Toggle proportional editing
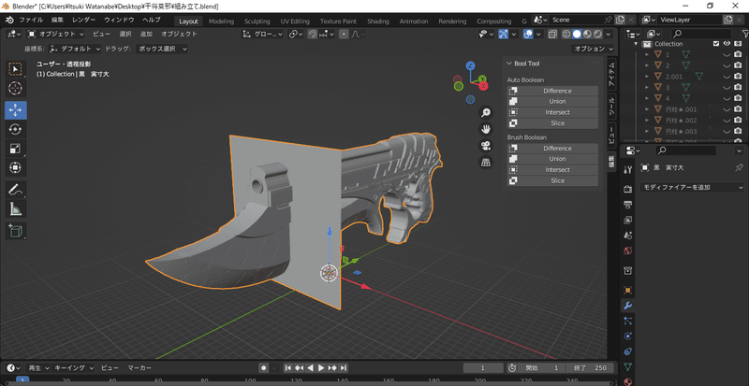 click(344, 34)
